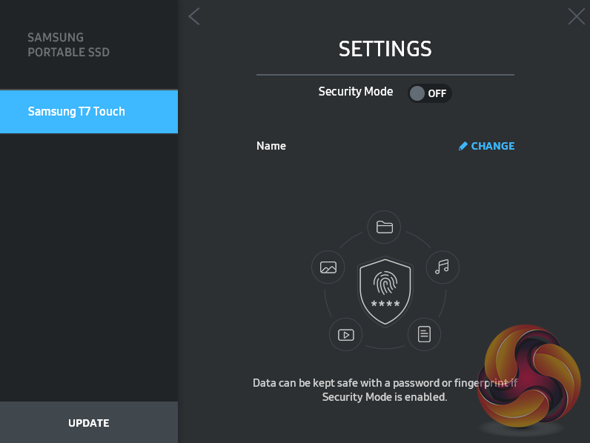Screen dimensions: 590x443
Task: Click the video play icon
Action: tap(345, 334)
